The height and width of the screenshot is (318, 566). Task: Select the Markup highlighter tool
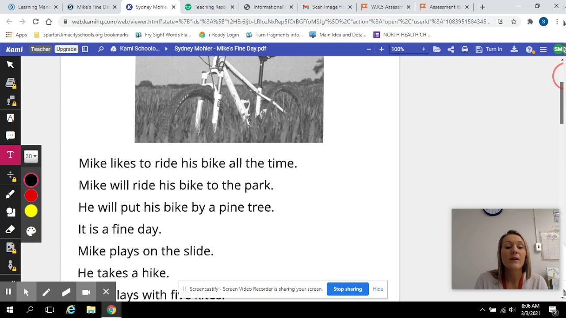[x=10, y=118]
